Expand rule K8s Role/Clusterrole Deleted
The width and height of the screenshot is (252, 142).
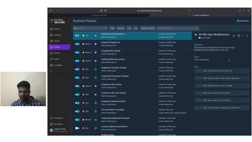(222, 71)
